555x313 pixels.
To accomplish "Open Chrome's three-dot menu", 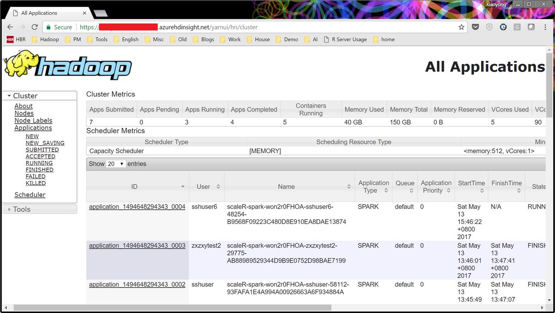I will (546, 27).
